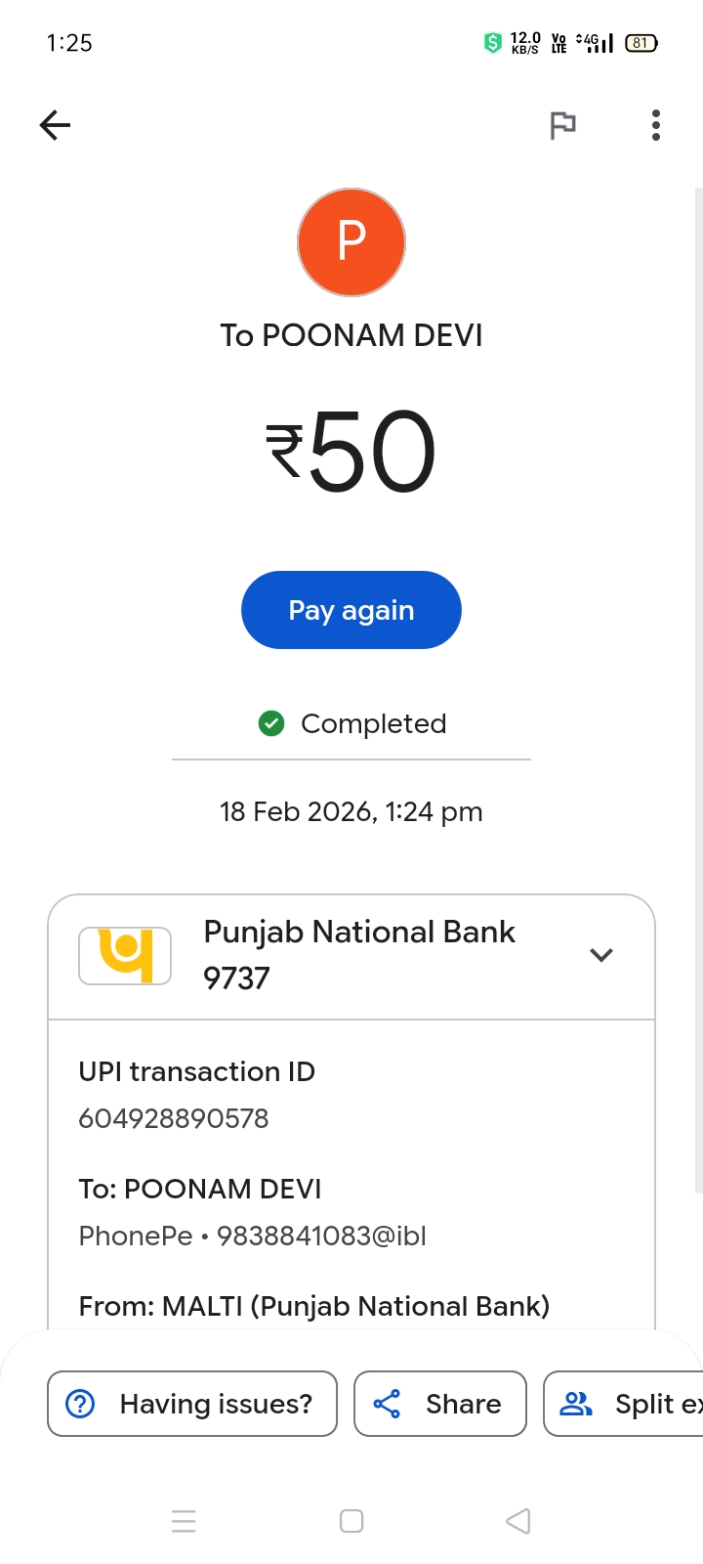This screenshot has width=703, height=1564.
Task: Tap the Punjab National Bank 9737 row
Action: pyautogui.click(x=359, y=955)
